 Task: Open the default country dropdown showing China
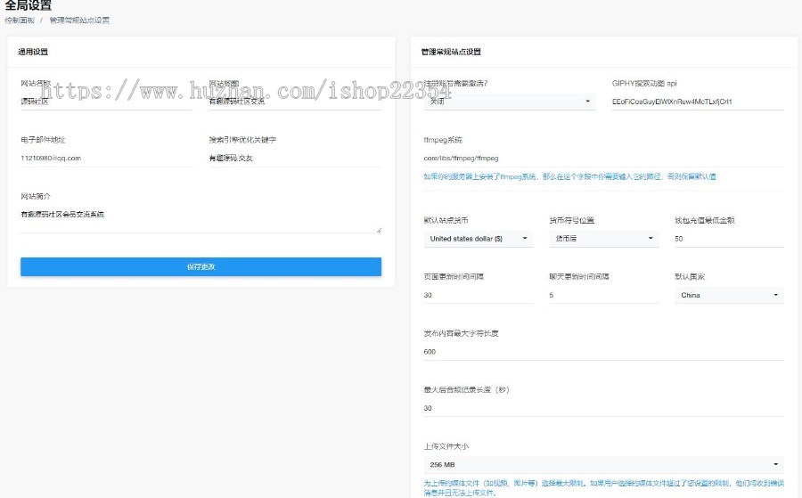[x=729, y=295]
